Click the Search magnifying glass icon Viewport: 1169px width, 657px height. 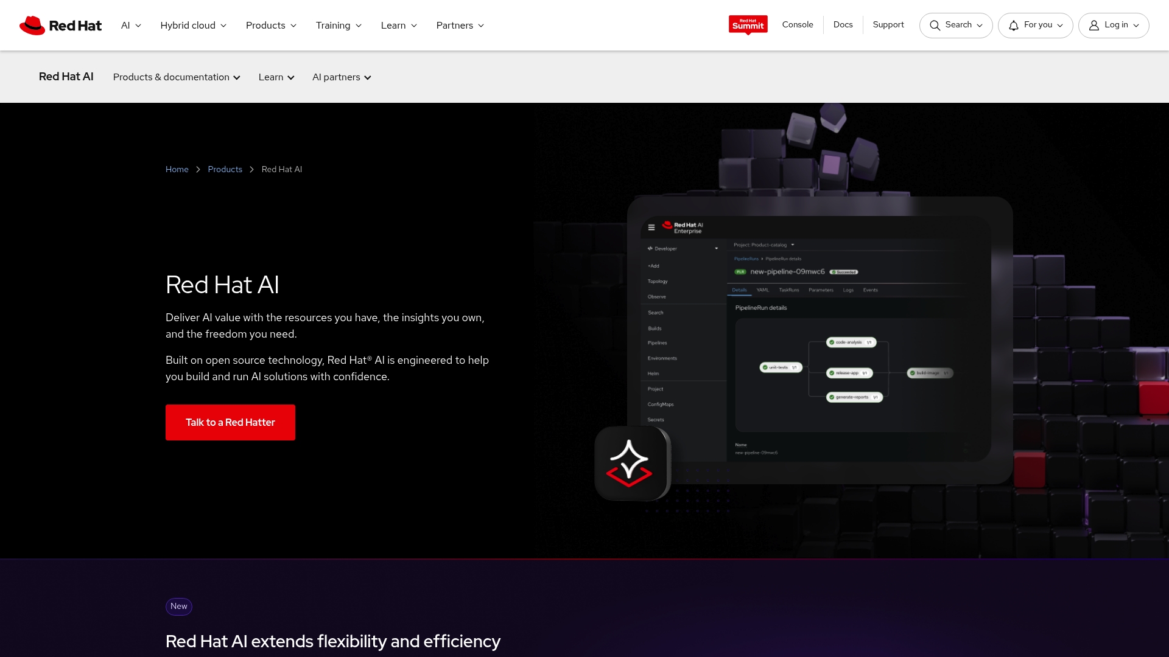pos(935,26)
